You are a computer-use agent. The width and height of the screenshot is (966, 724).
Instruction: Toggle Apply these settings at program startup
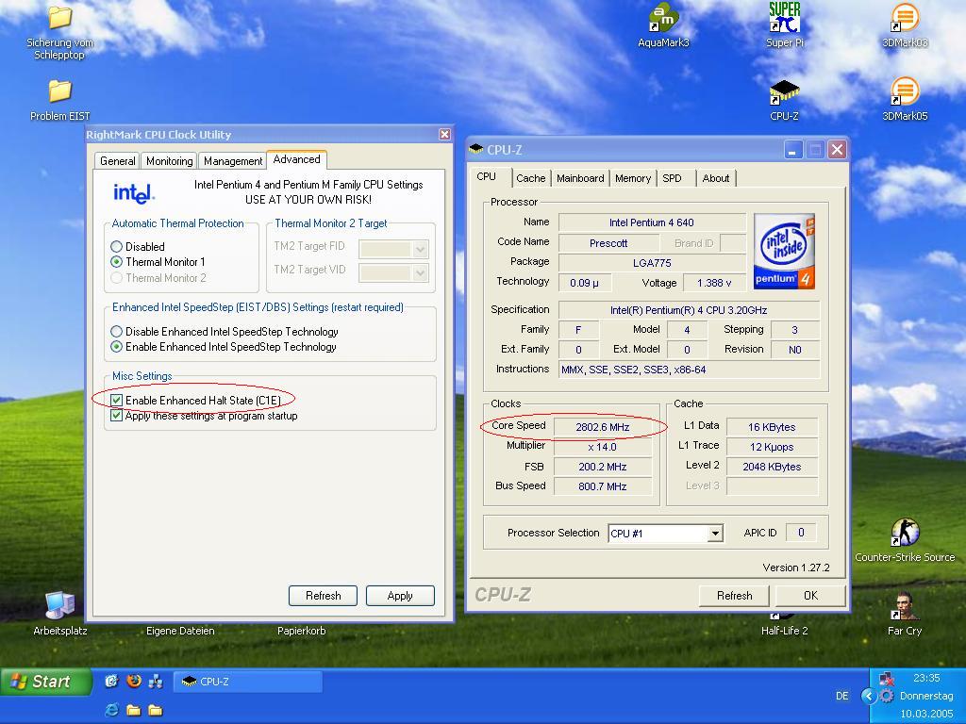pyautogui.click(x=116, y=416)
